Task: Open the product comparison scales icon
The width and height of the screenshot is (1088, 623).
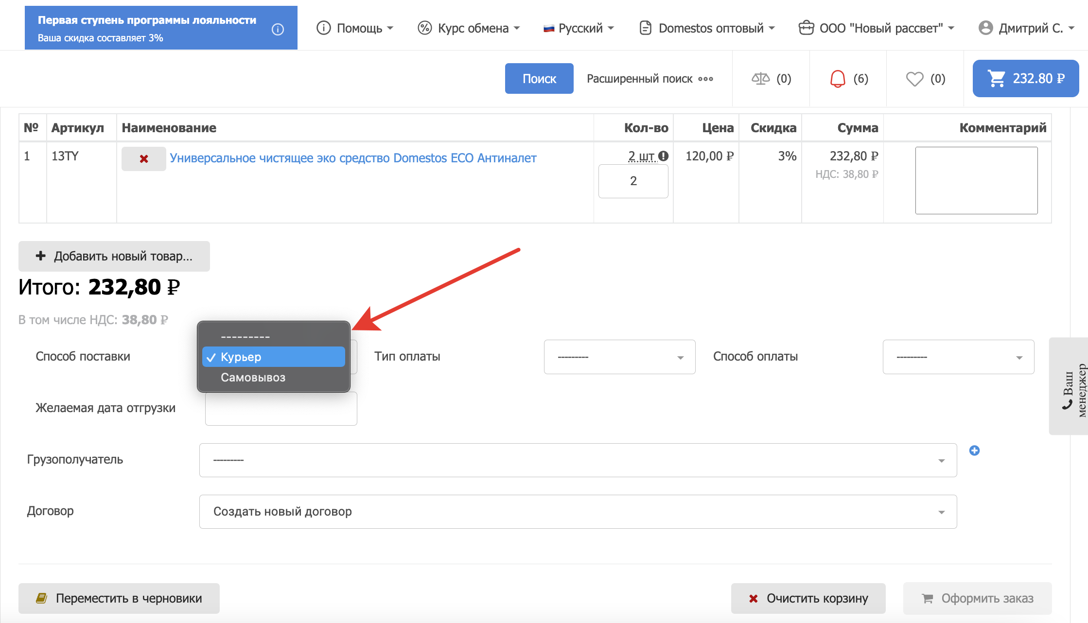Action: pyautogui.click(x=760, y=79)
